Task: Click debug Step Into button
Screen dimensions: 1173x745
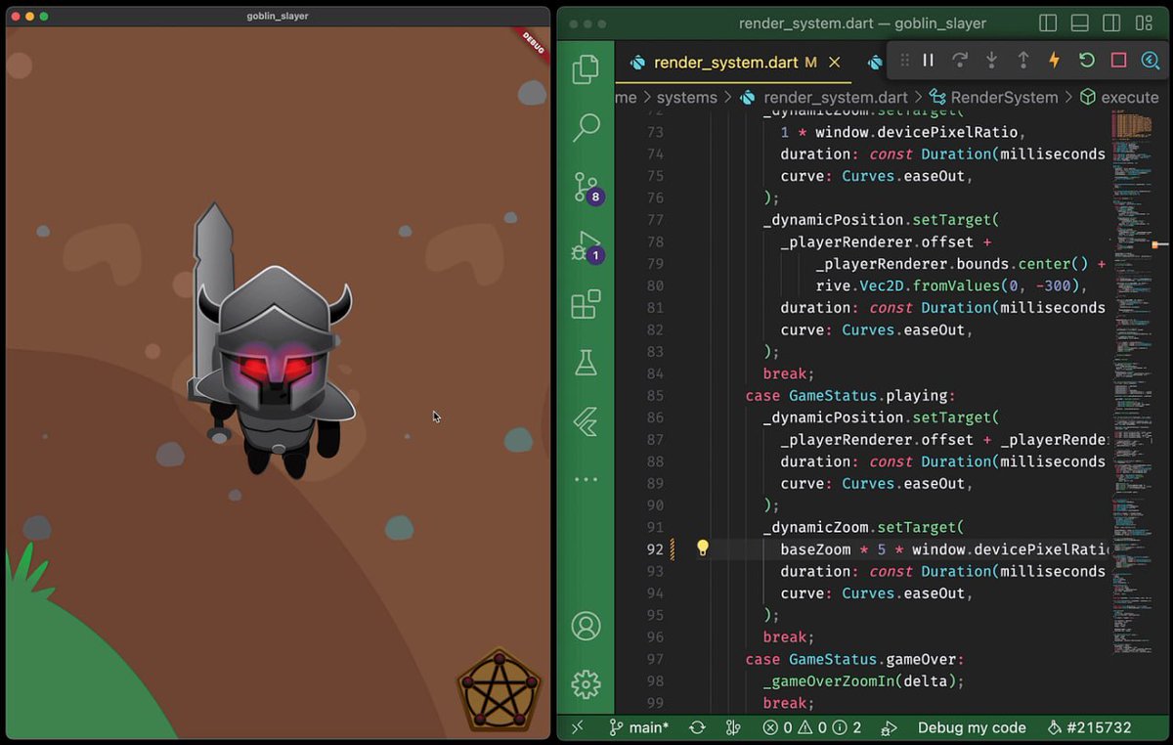Action: [991, 60]
